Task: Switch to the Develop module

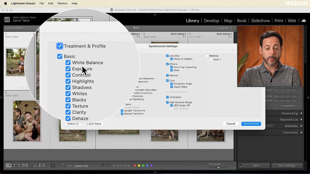Action: [x=211, y=21]
